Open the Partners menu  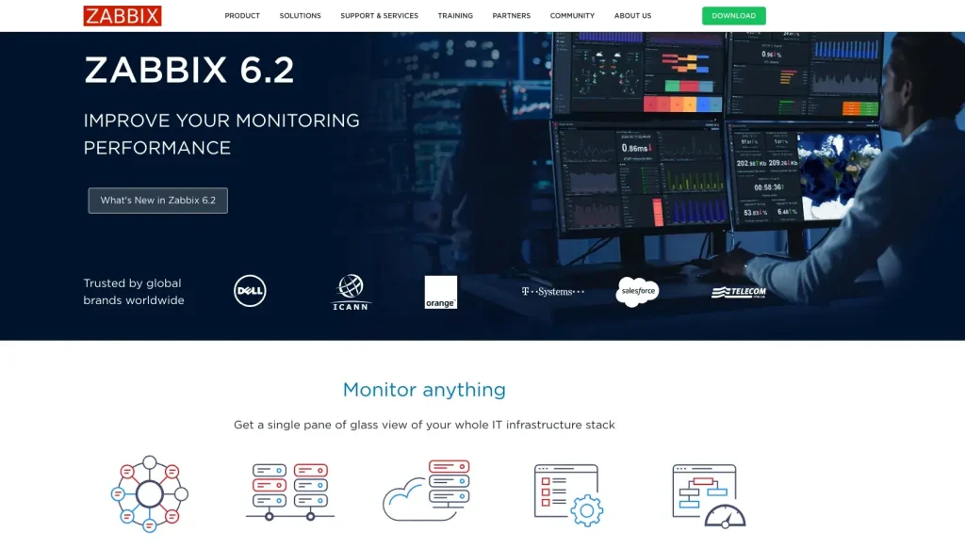coord(512,16)
